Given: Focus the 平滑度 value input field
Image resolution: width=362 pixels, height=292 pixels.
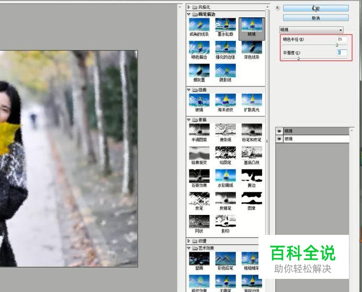Looking at the screenshot, I should pos(342,52).
